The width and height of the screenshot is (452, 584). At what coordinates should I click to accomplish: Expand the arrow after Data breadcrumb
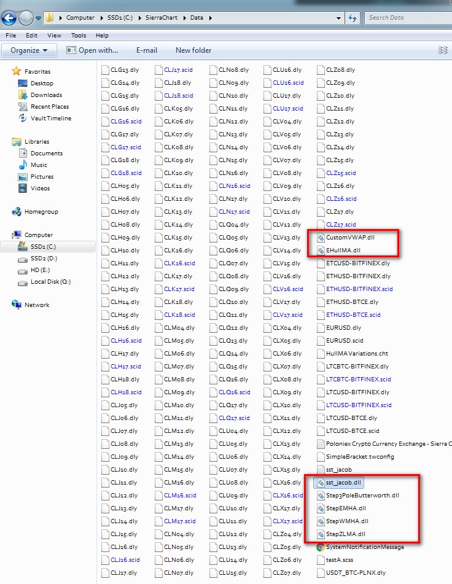(211, 18)
